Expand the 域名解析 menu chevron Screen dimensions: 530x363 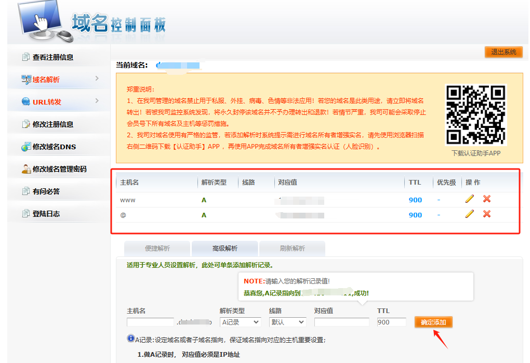point(97,79)
